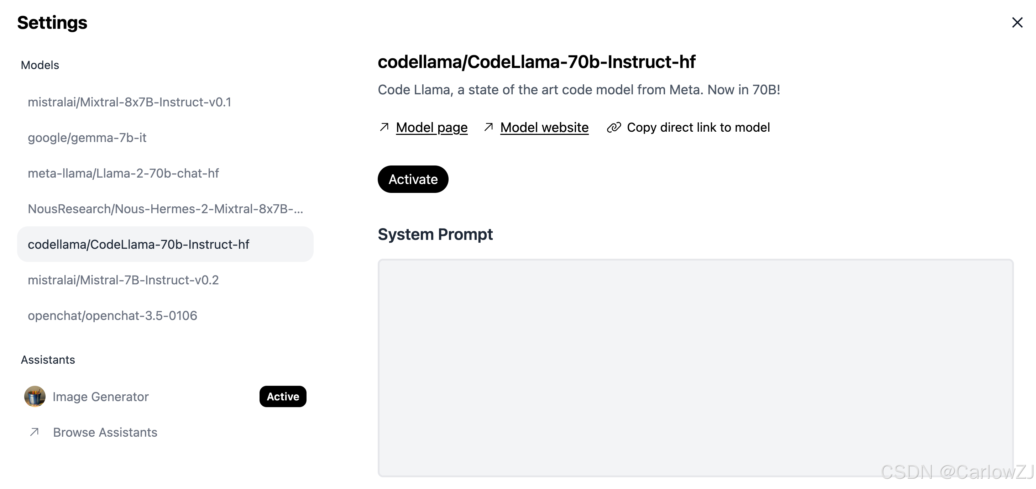1036x489 pixels.
Task: Visit the Model website link
Action: [544, 127]
